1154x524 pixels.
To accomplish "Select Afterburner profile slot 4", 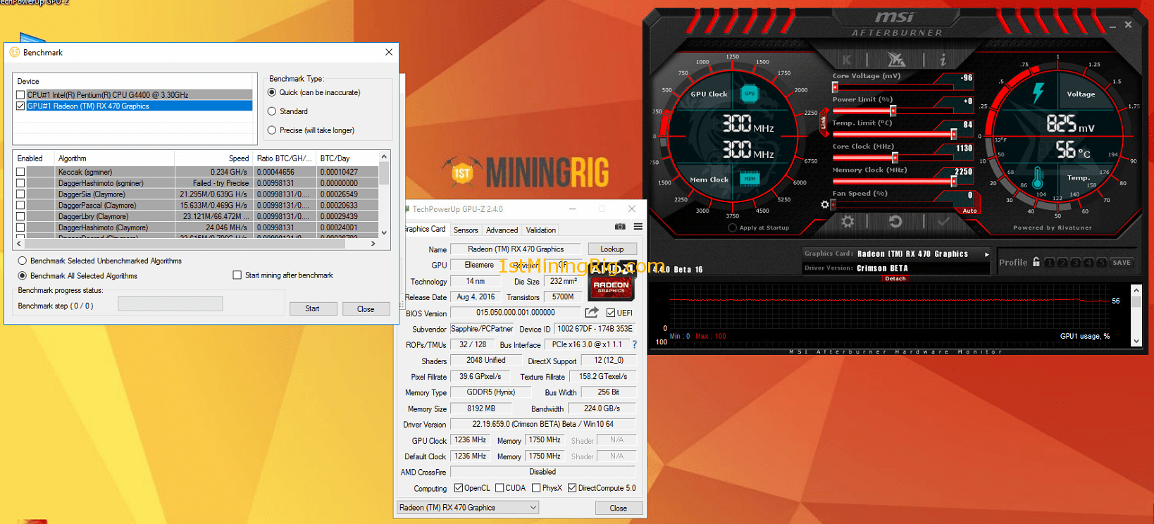I will click(x=1088, y=263).
